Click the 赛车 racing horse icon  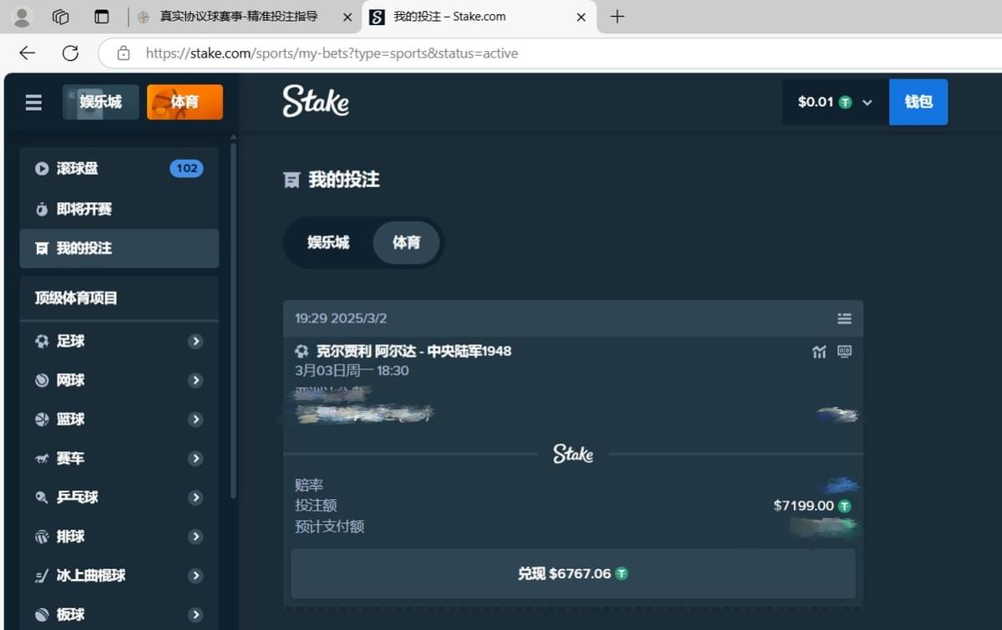[42, 458]
